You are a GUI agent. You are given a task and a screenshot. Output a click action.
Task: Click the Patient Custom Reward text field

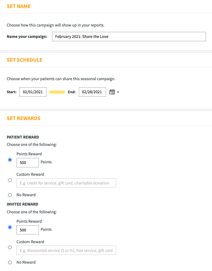[x=66, y=183]
